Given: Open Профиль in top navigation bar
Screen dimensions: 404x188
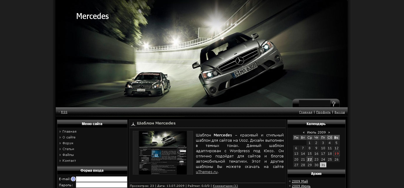Looking at the screenshot, I should 323,112.
